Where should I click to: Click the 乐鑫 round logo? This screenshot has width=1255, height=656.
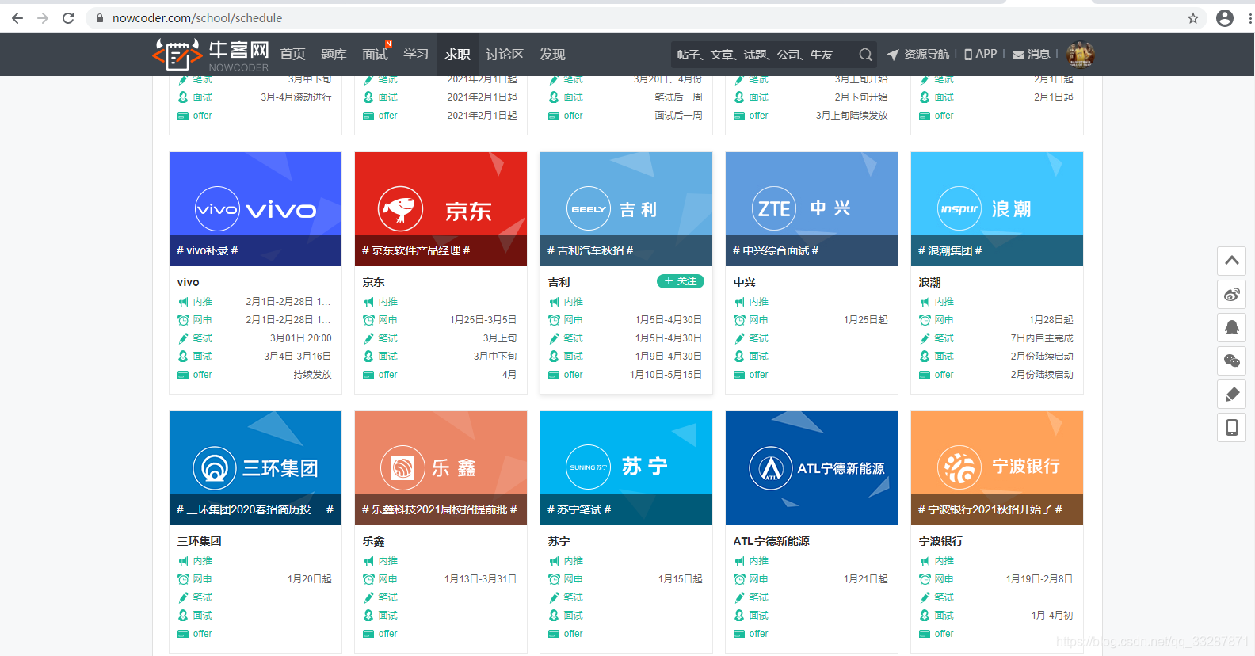(x=402, y=468)
